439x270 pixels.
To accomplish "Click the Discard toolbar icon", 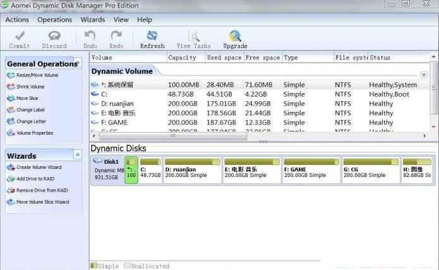I will click(x=54, y=36).
